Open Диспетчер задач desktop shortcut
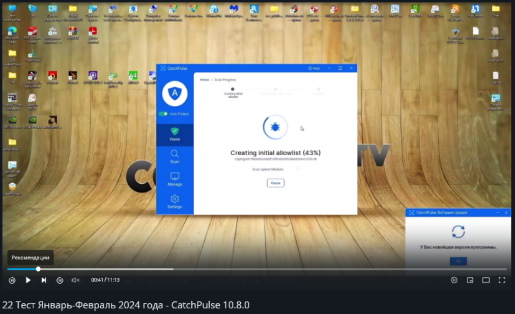515x314 pixels. pyautogui.click(x=12, y=169)
